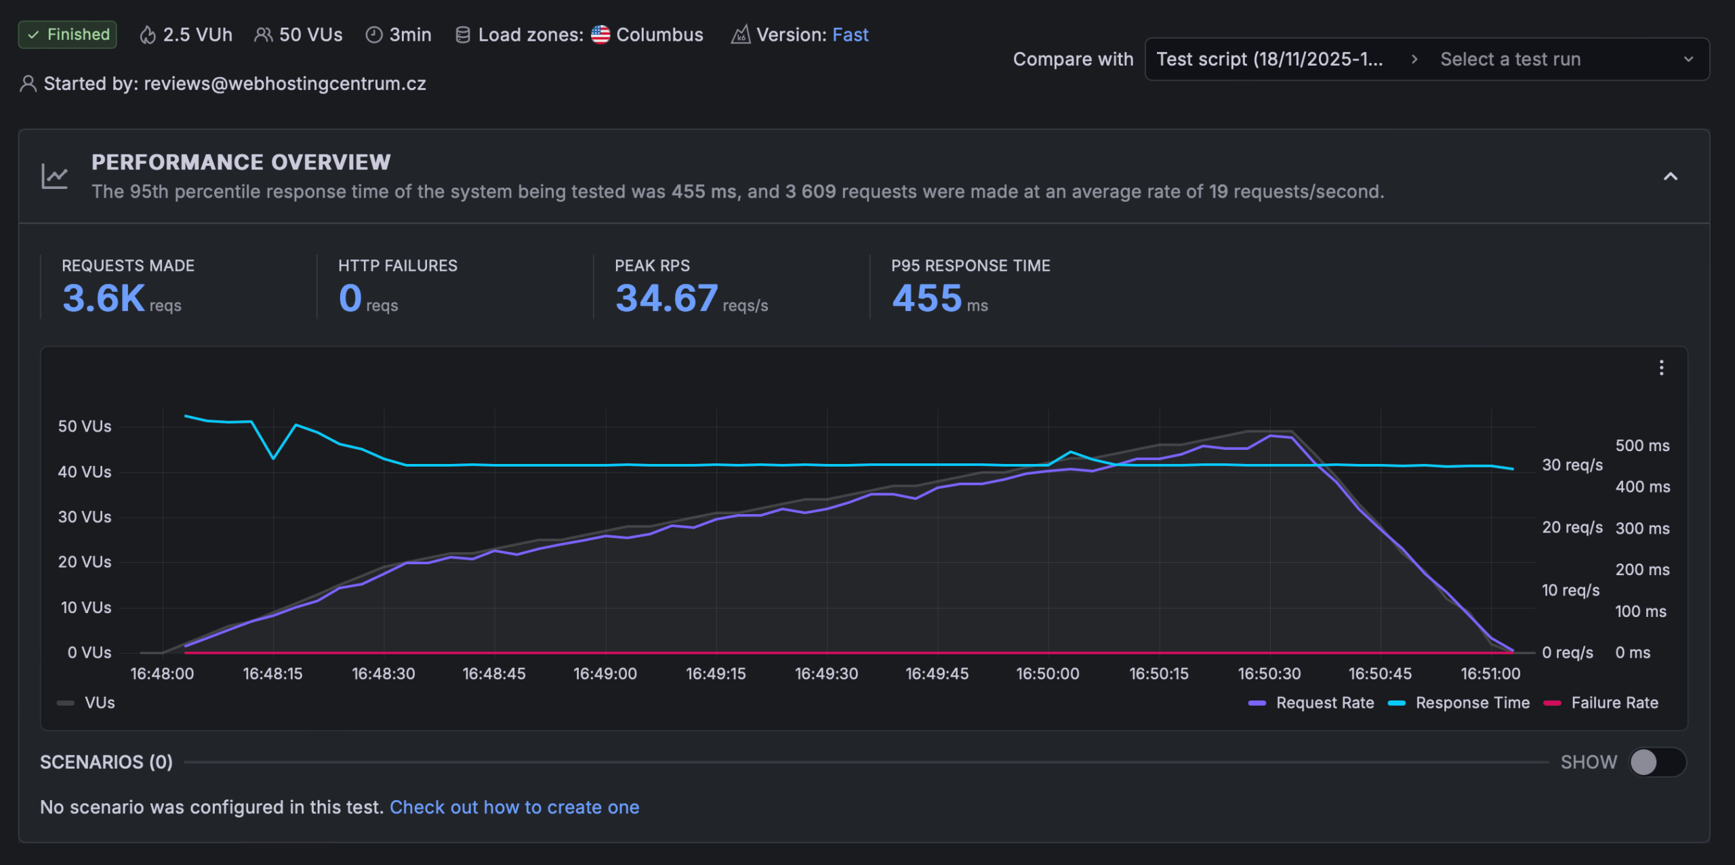The image size is (1735, 865).
Task: Click the 3min clock icon
Action: tap(373, 35)
